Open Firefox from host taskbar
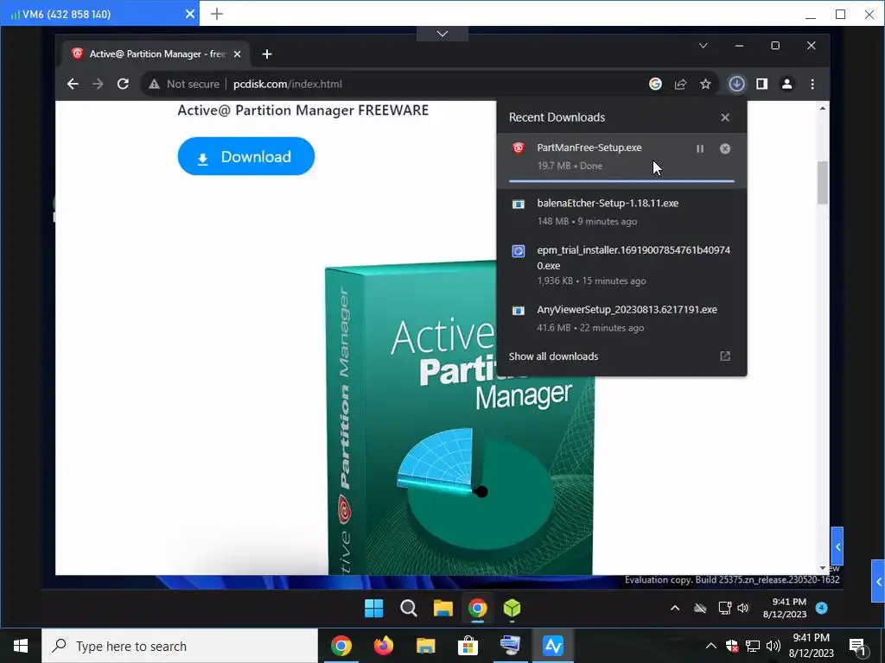Screen dimensions: 885x663 coord(384,646)
